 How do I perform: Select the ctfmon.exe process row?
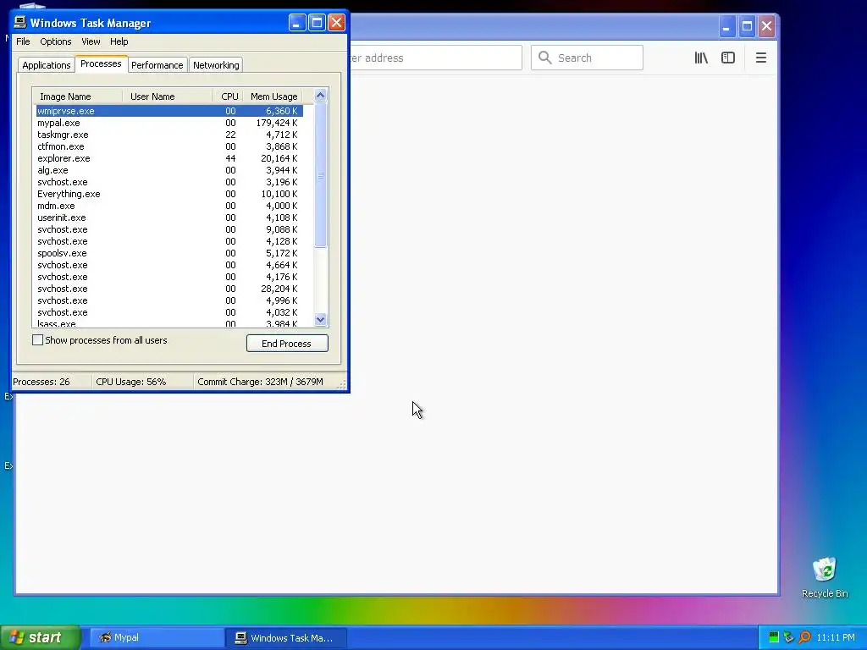(168, 146)
